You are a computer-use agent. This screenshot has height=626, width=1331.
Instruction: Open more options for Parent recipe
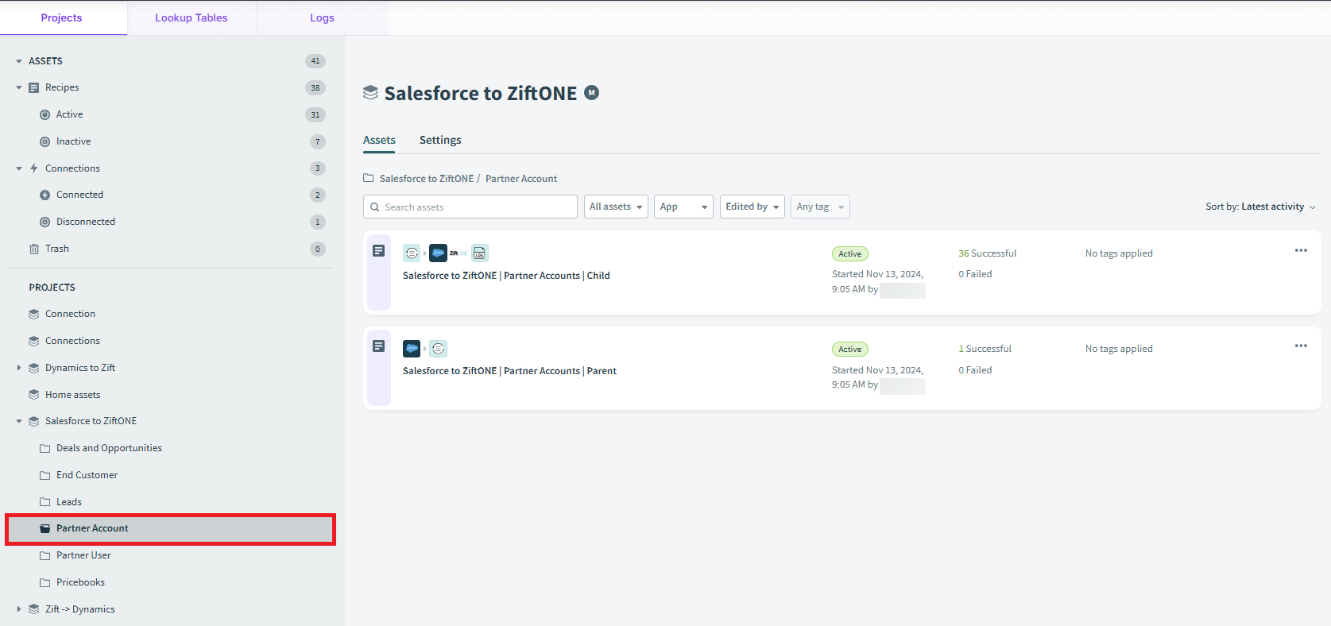tap(1301, 346)
